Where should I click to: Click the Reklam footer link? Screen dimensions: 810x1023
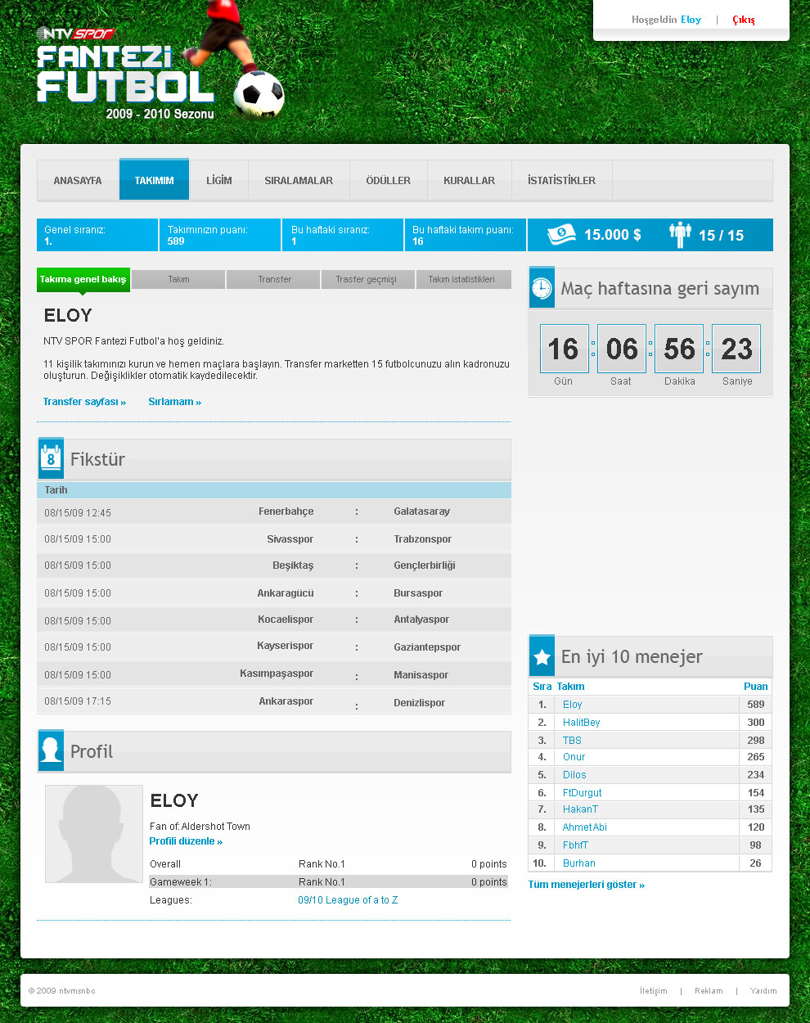tap(709, 991)
